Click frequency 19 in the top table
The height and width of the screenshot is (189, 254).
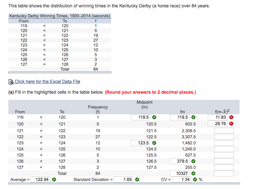96,35
